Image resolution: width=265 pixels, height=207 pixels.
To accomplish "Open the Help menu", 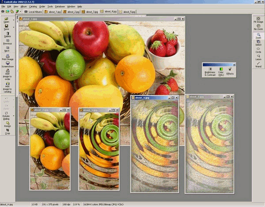I will [x=80, y=7].
